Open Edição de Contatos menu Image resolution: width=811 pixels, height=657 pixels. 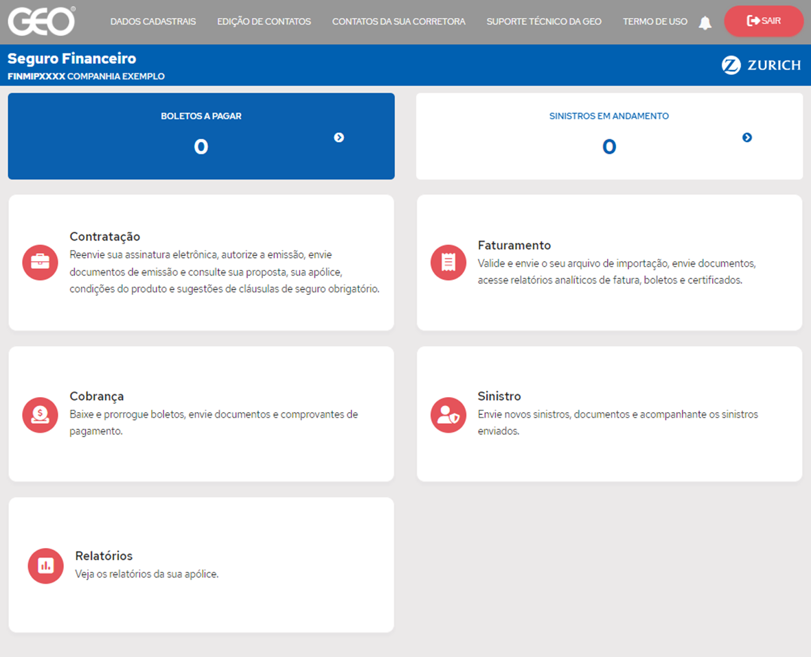coord(264,22)
